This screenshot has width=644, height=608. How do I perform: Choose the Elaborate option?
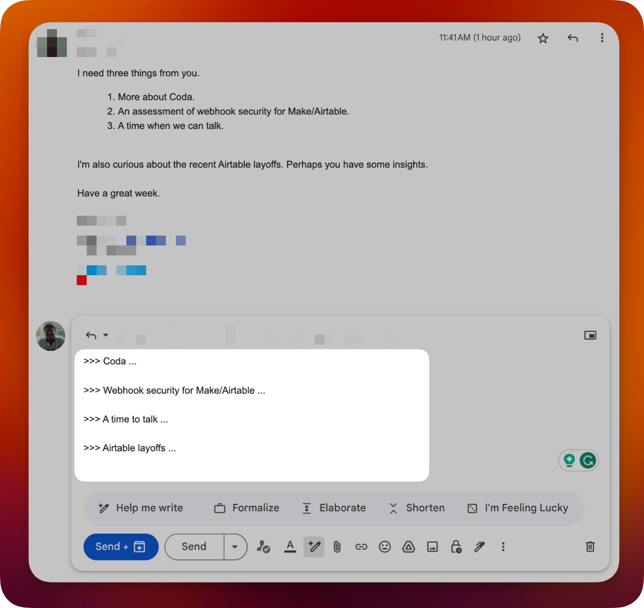[x=334, y=508]
